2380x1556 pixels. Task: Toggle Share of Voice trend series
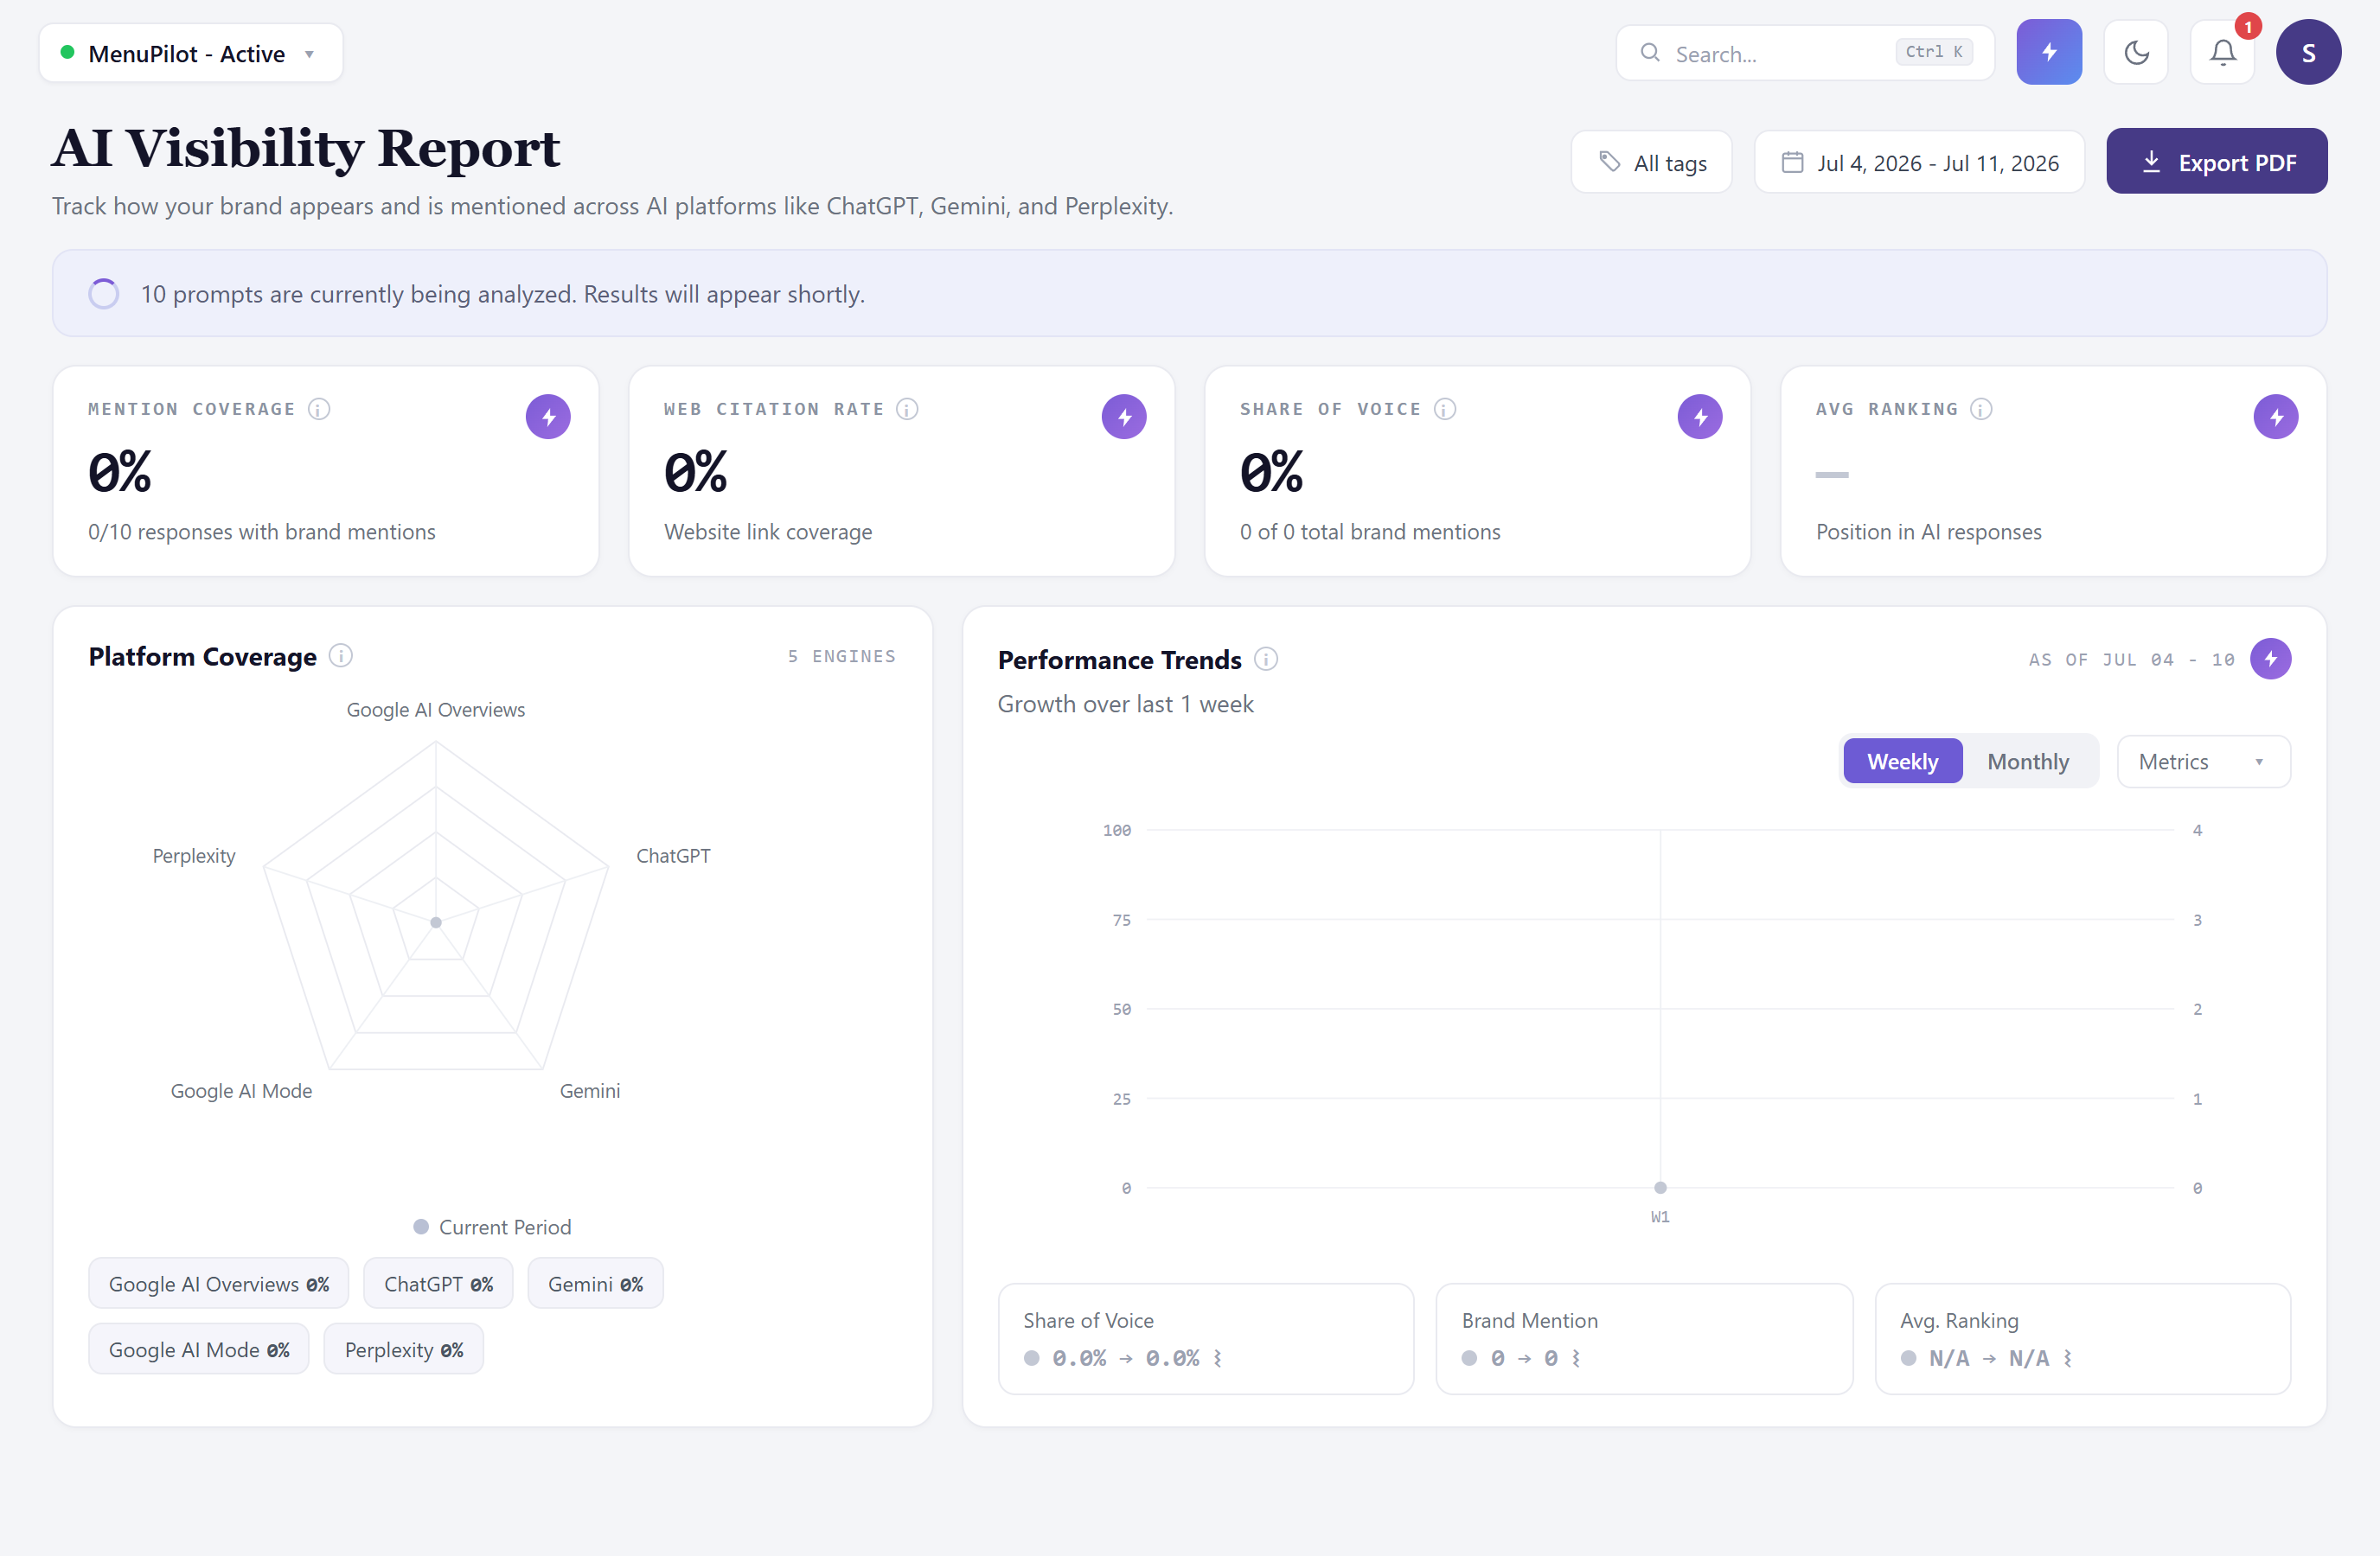[1206, 1339]
